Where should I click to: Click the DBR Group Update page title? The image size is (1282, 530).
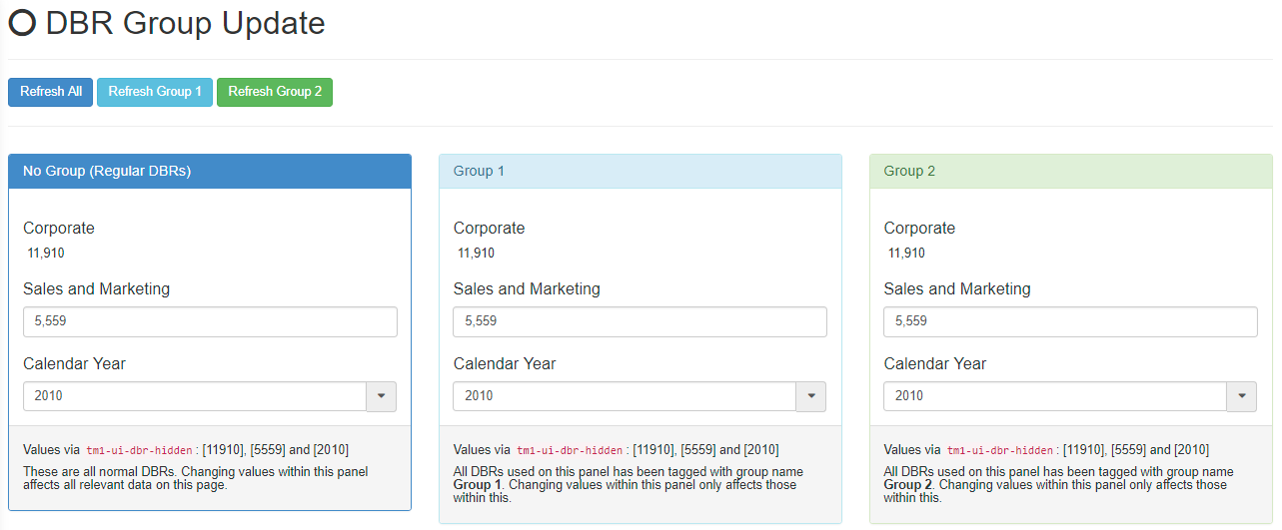(x=186, y=24)
